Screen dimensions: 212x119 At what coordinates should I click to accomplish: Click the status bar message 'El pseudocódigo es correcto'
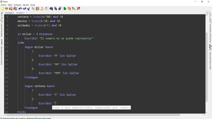[x=26, y=118]
